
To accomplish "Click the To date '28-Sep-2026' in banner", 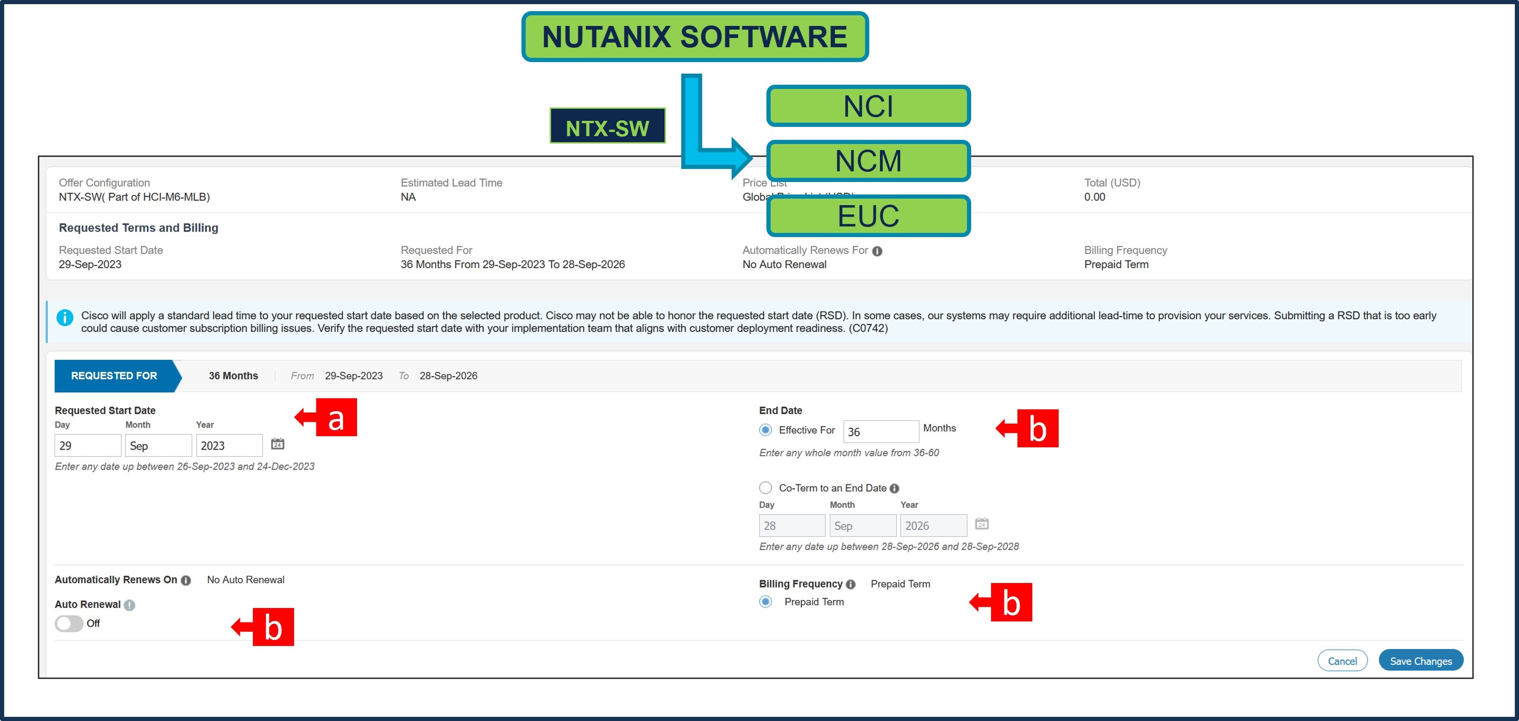I will coord(449,376).
